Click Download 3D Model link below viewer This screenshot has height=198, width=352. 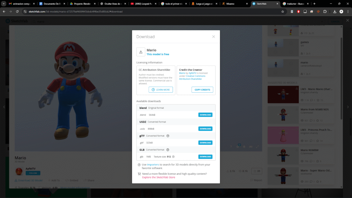pos(29,180)
